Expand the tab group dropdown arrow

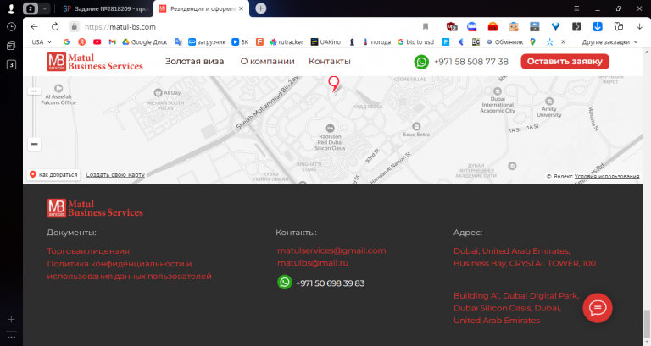(x=44, y=8)
